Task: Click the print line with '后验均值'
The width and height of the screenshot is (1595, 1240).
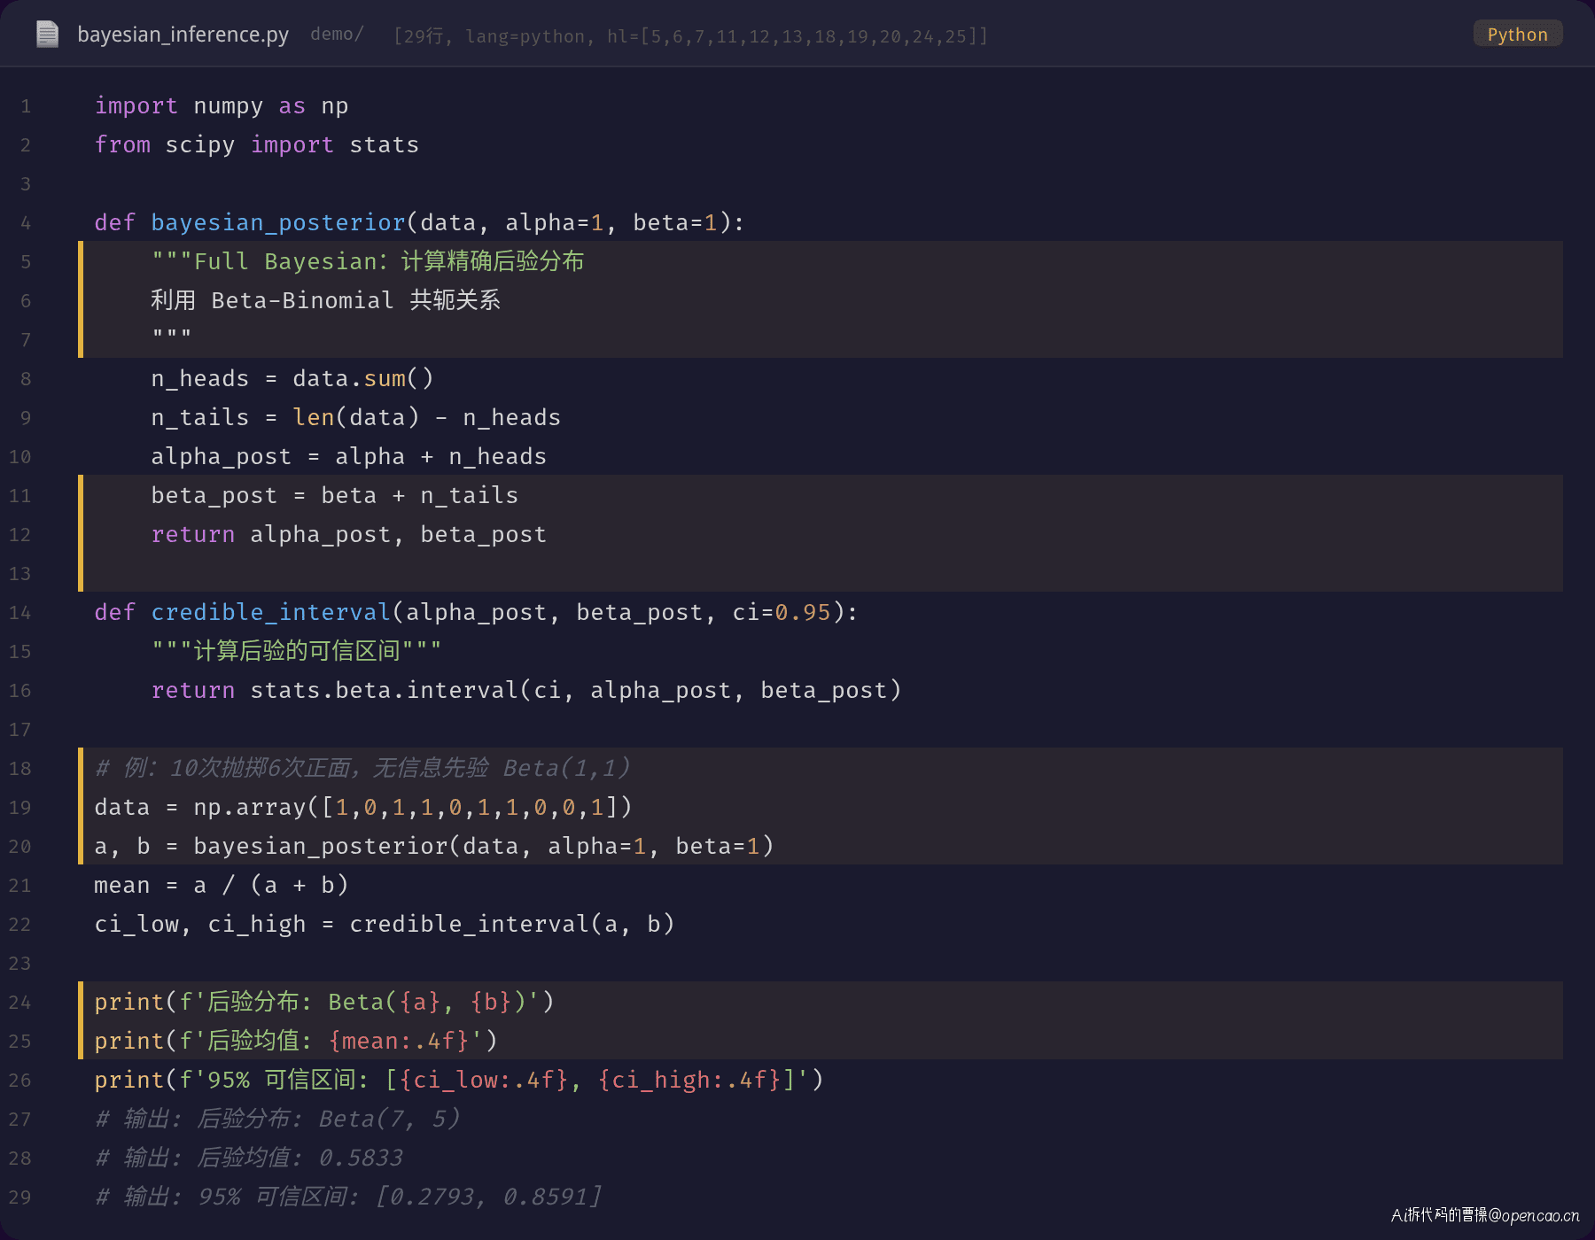Action: [296, 1042]
